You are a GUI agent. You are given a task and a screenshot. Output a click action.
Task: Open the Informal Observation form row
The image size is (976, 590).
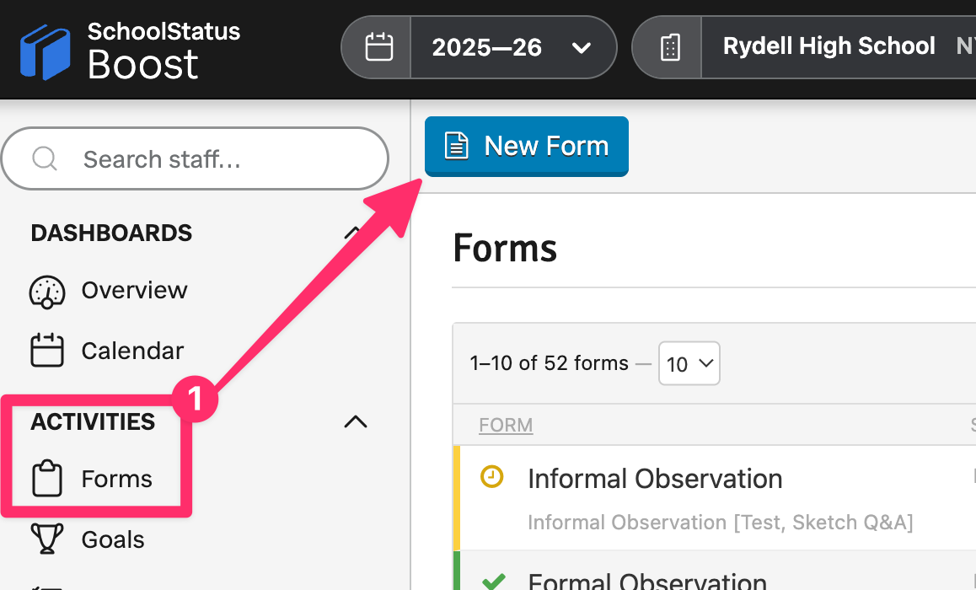point(715,498)
